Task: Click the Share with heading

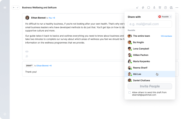Action: 134,17
